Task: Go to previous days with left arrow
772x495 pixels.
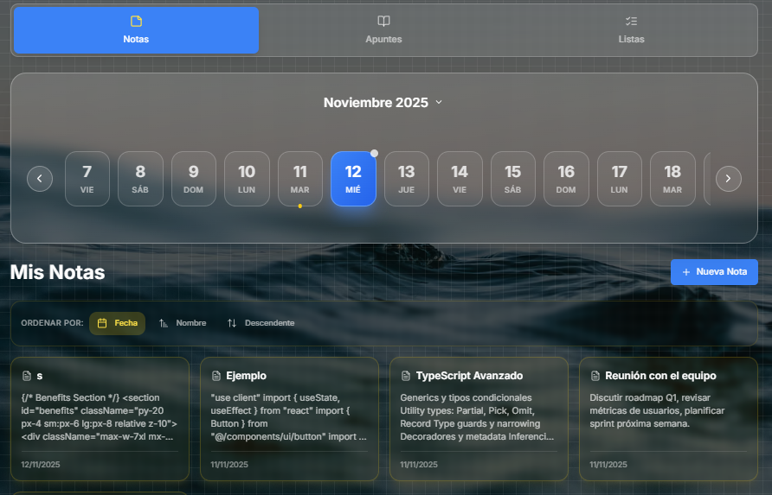Action: pos(40,179)
